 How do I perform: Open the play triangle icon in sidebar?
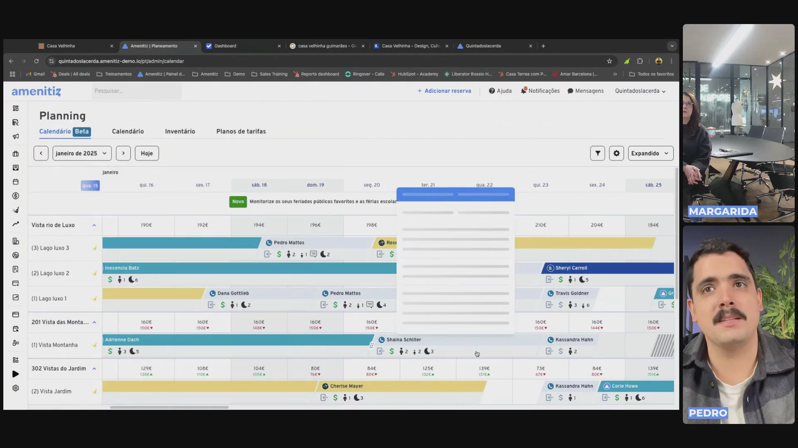16,374
